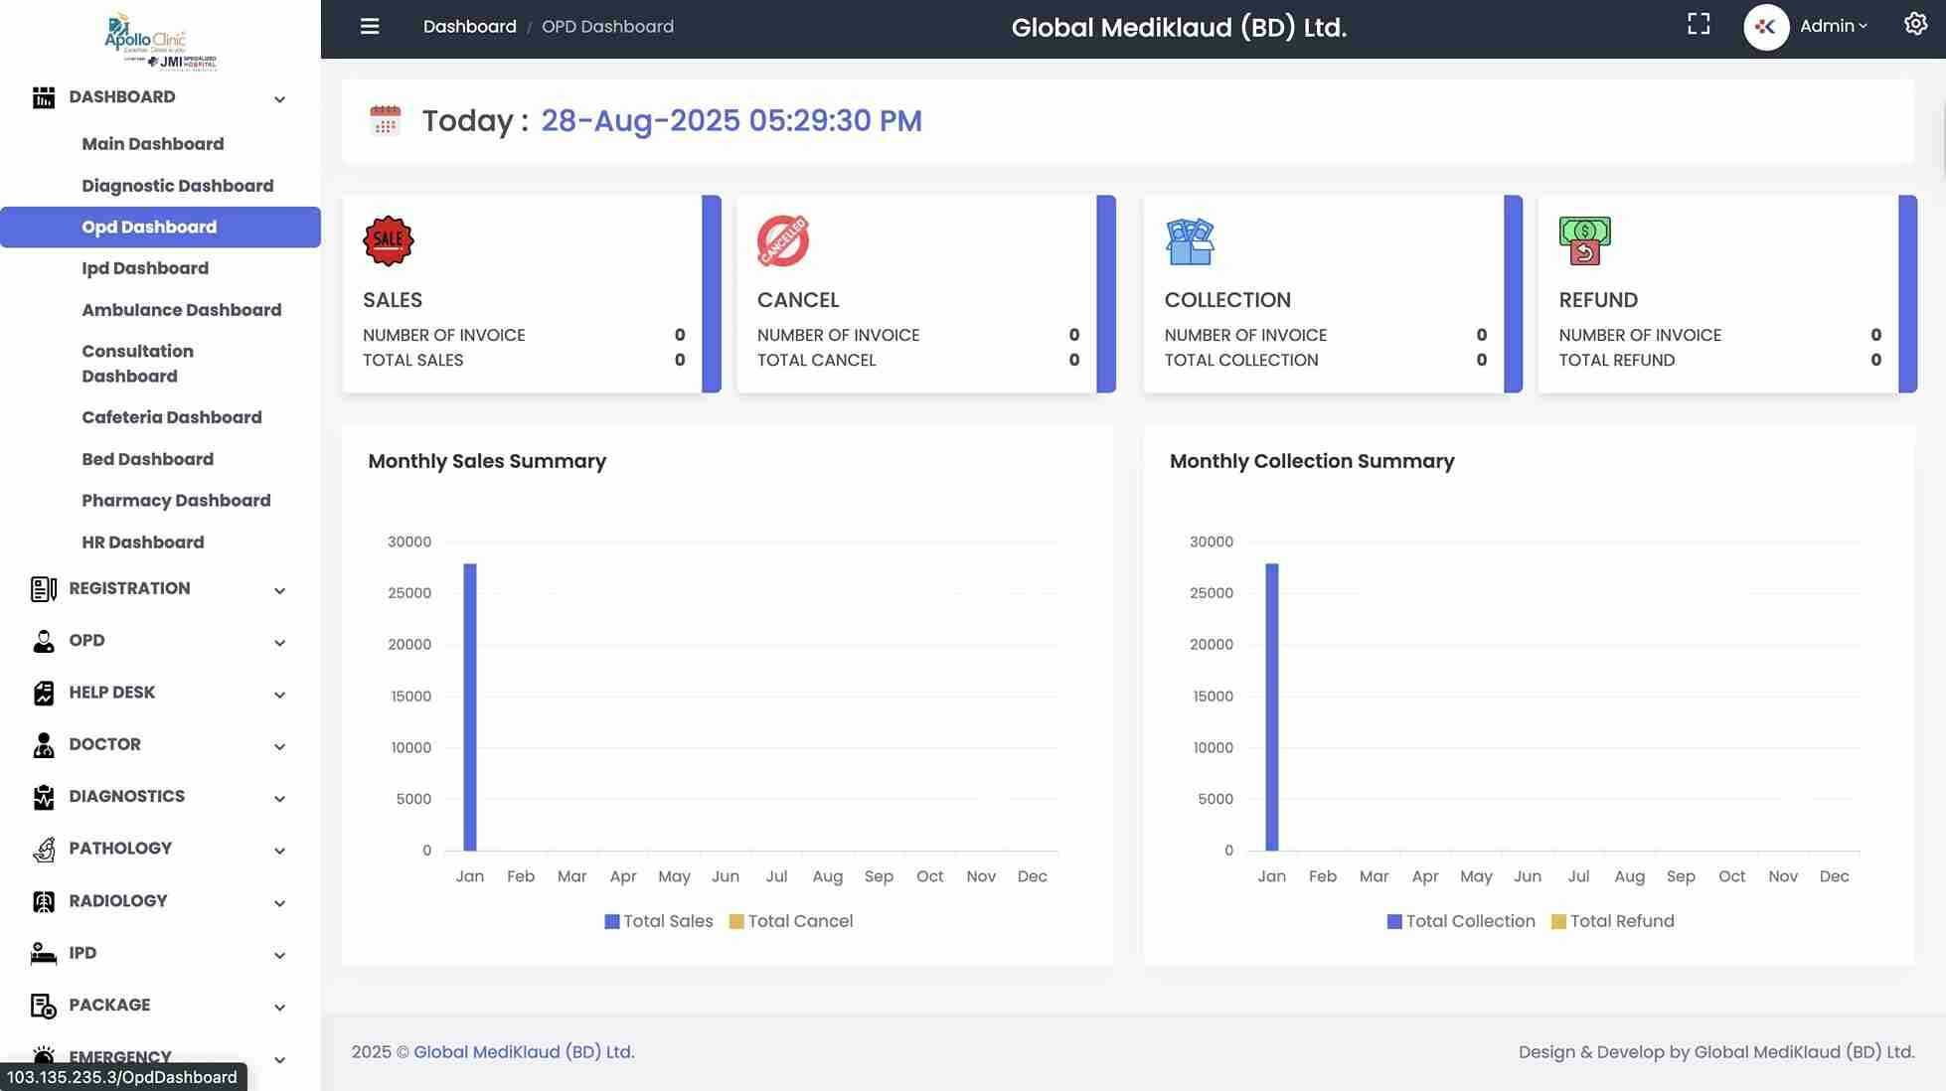Viewport: 1946px width, 1091px height.
Task: Click the Cancelled stamp icon
Action: [783, 240]
